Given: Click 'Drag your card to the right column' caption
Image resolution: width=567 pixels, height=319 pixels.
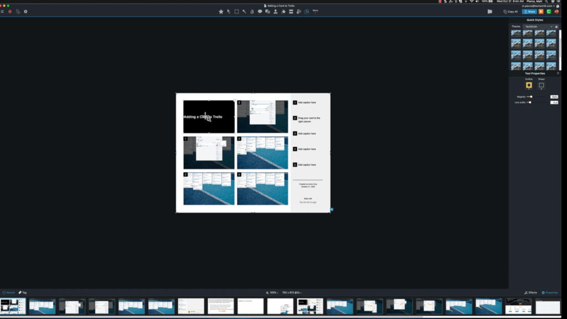Looking at the screenshot, I should click(309, 120).
